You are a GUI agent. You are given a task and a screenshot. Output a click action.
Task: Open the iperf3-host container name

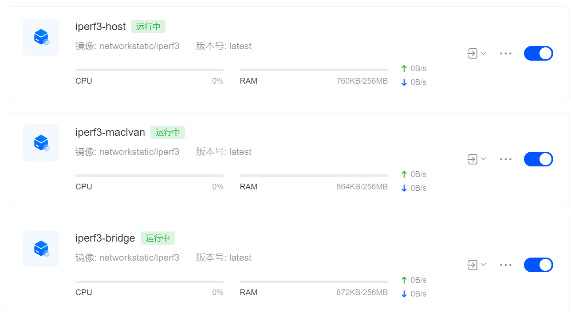pyautogui.click(x=101, y=27)
